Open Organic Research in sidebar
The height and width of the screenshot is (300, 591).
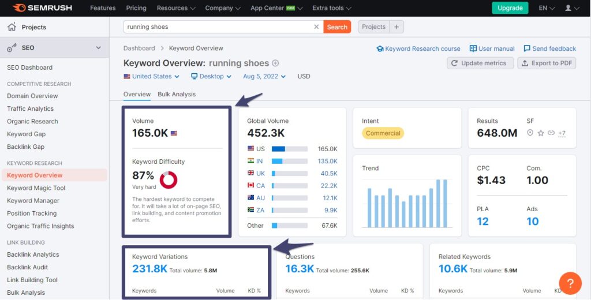click(x=32, y=121)
